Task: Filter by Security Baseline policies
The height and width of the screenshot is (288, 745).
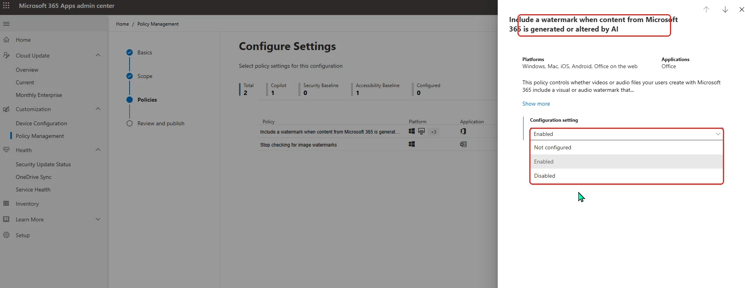Action: tap(319, 89)
